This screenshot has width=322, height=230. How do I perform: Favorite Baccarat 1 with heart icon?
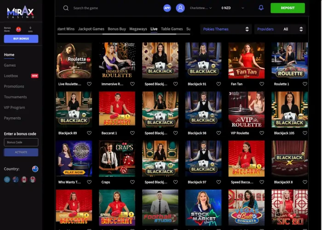[x=132, y=133]
